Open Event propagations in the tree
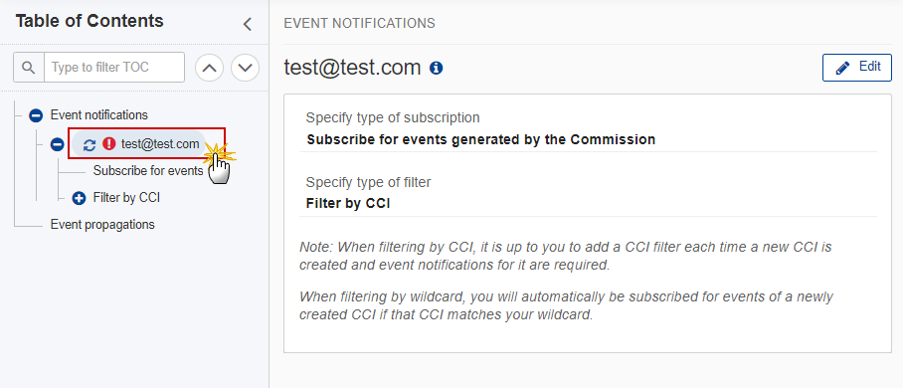 102,224
